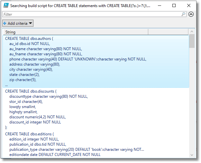Click the line 'state character(2),'
Viewport: 201px width, 163px height.
(24, 75)
